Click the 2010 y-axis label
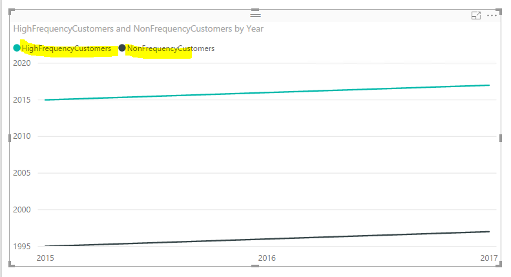511x277 pixels. pos(22,136)
